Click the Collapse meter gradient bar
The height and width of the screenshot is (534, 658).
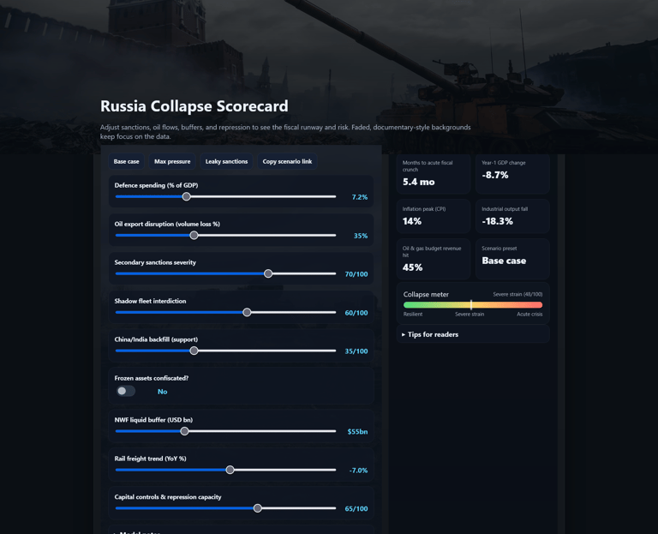(473, 305)
